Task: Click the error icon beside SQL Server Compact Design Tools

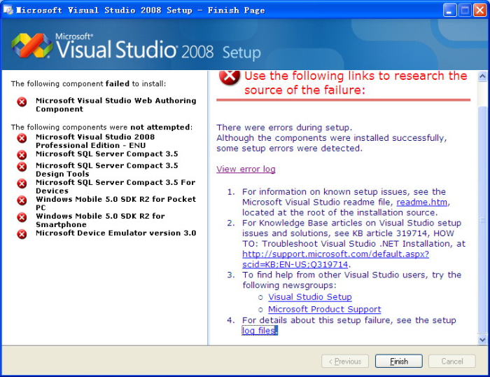Action: pyautogui.click(x=22, y=167)
